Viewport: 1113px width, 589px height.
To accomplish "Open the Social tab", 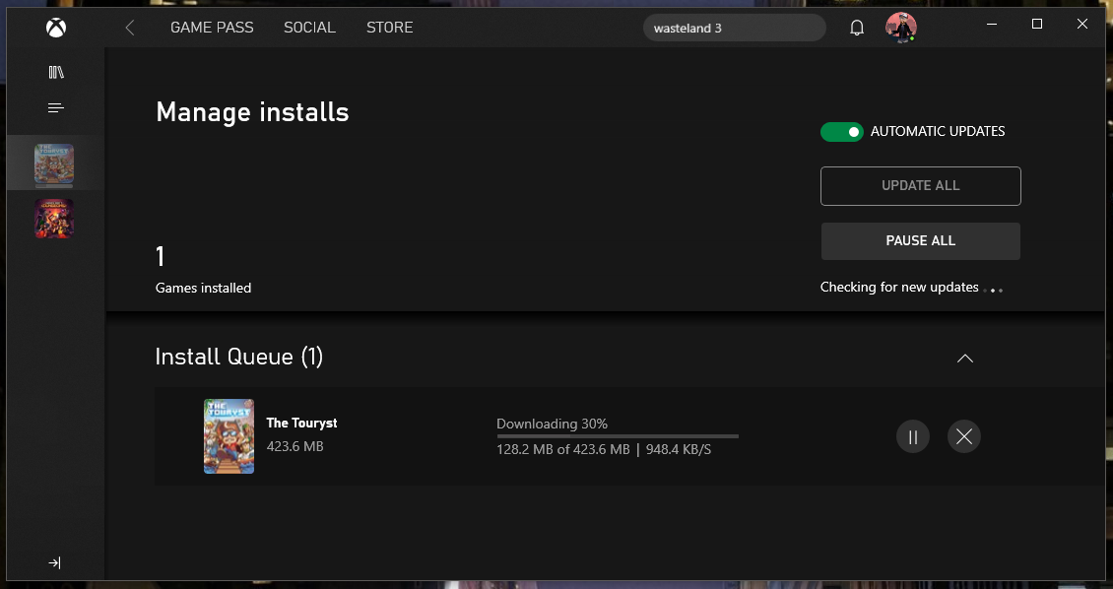I will click(309, 28).
